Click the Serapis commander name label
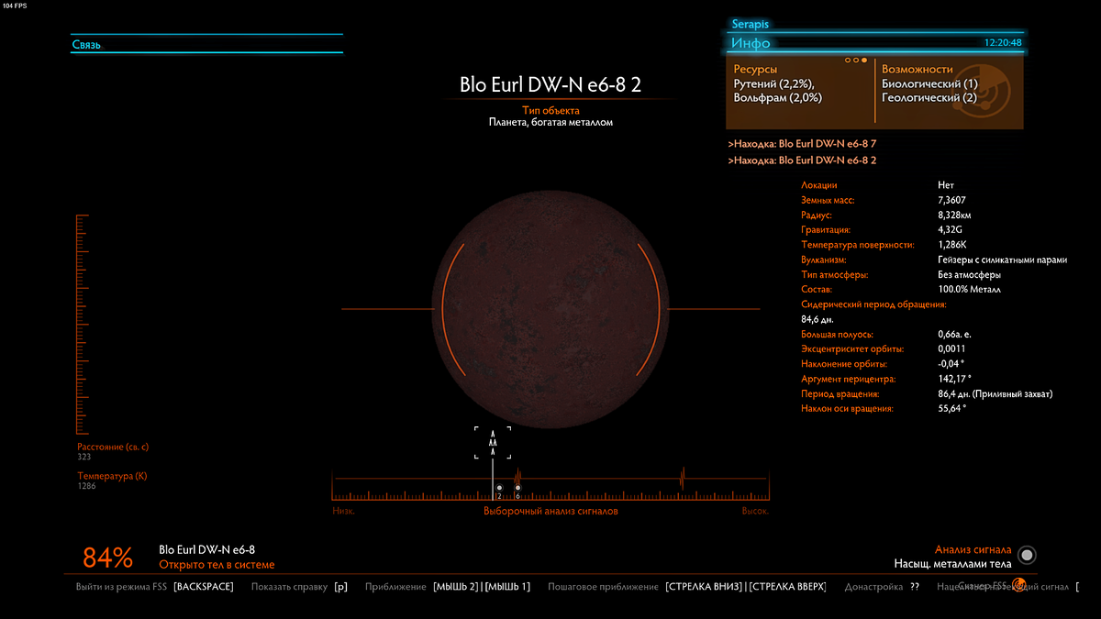The width and height of the screenshot is (1101, 619). [x=750, y=25]
